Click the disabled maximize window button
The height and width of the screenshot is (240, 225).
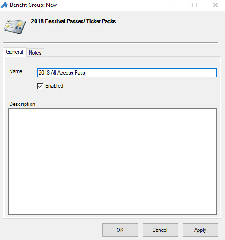tap(194, 5)
